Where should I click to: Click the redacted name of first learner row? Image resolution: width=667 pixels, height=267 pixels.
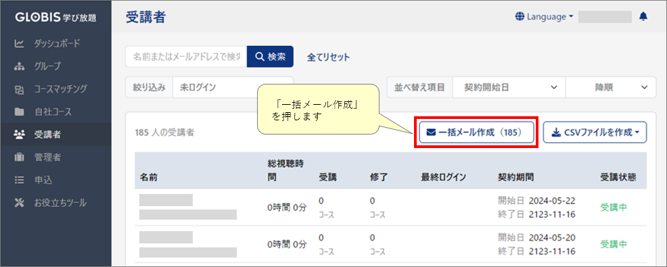click(166, 200)
